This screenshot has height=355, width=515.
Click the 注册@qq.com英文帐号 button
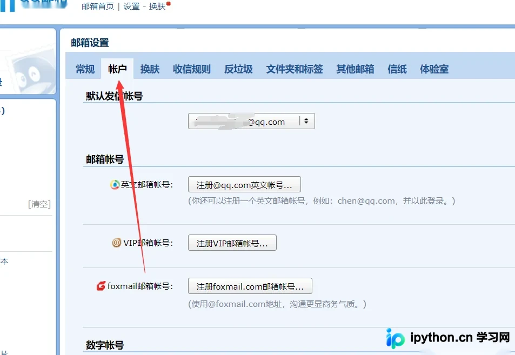pyautogui.click(x=244, y=185)
